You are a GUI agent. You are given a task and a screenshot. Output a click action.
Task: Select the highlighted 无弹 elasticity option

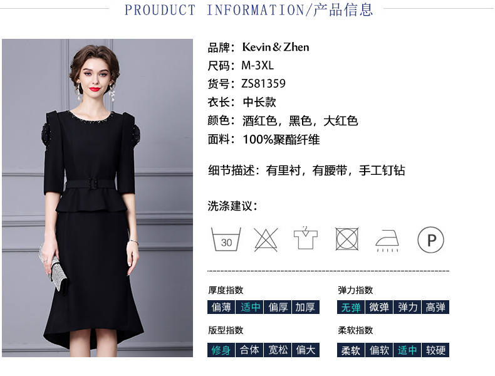(351, 307)
